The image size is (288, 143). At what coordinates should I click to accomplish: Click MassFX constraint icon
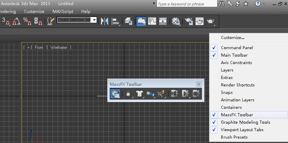pos(150,94)
